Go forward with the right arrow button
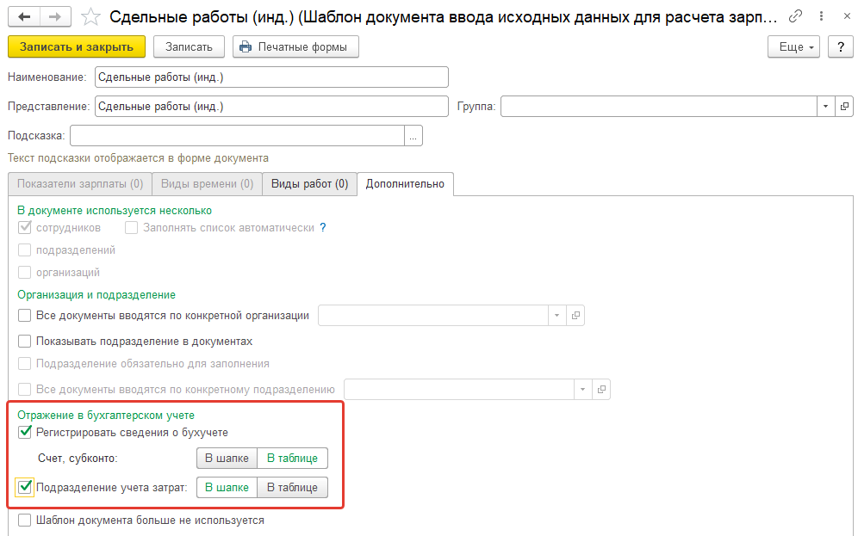858x536 pixels. click(55, 17)
